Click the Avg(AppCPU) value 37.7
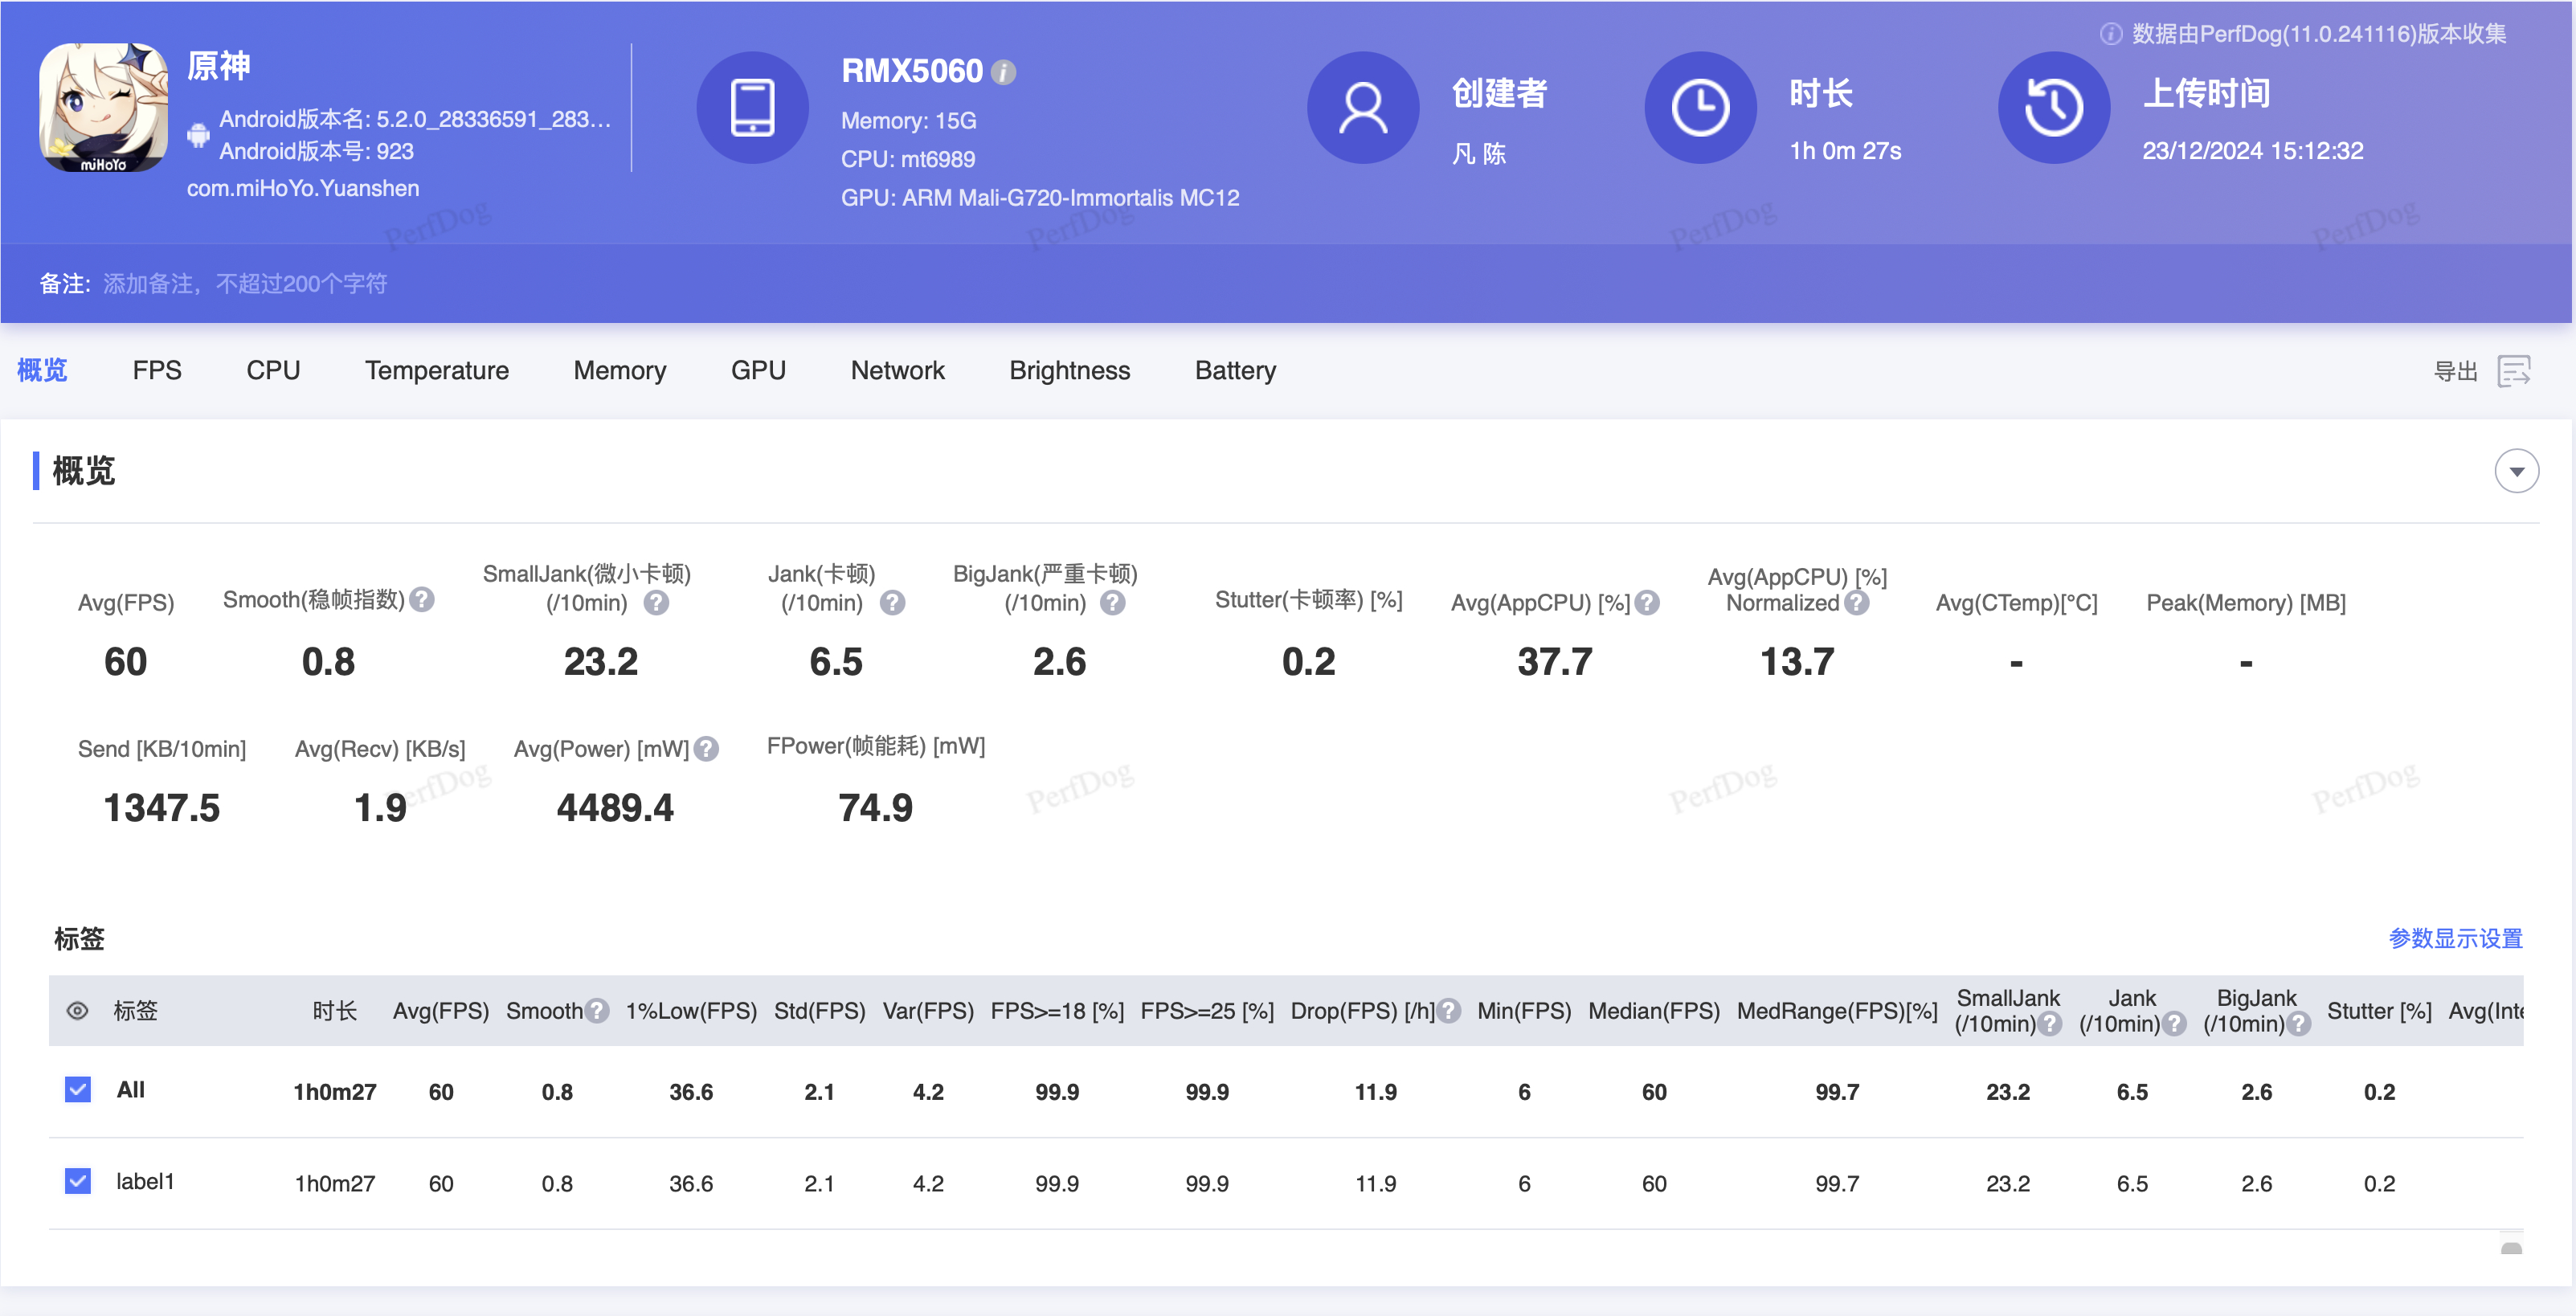The image size is (2576, 1316). 1555,662
